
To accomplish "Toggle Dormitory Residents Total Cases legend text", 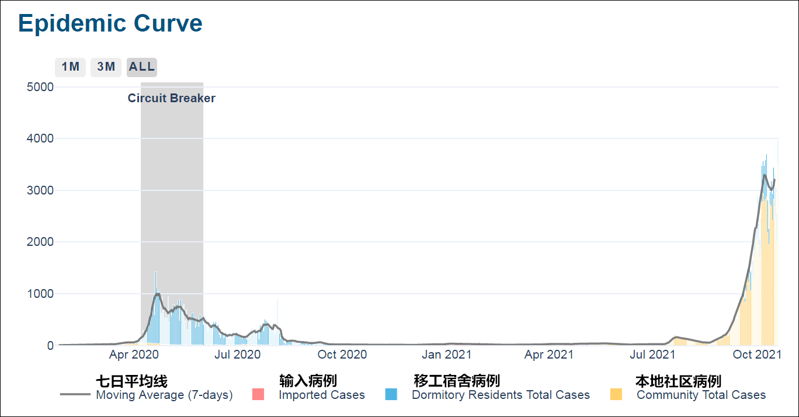I will point(501,395).
